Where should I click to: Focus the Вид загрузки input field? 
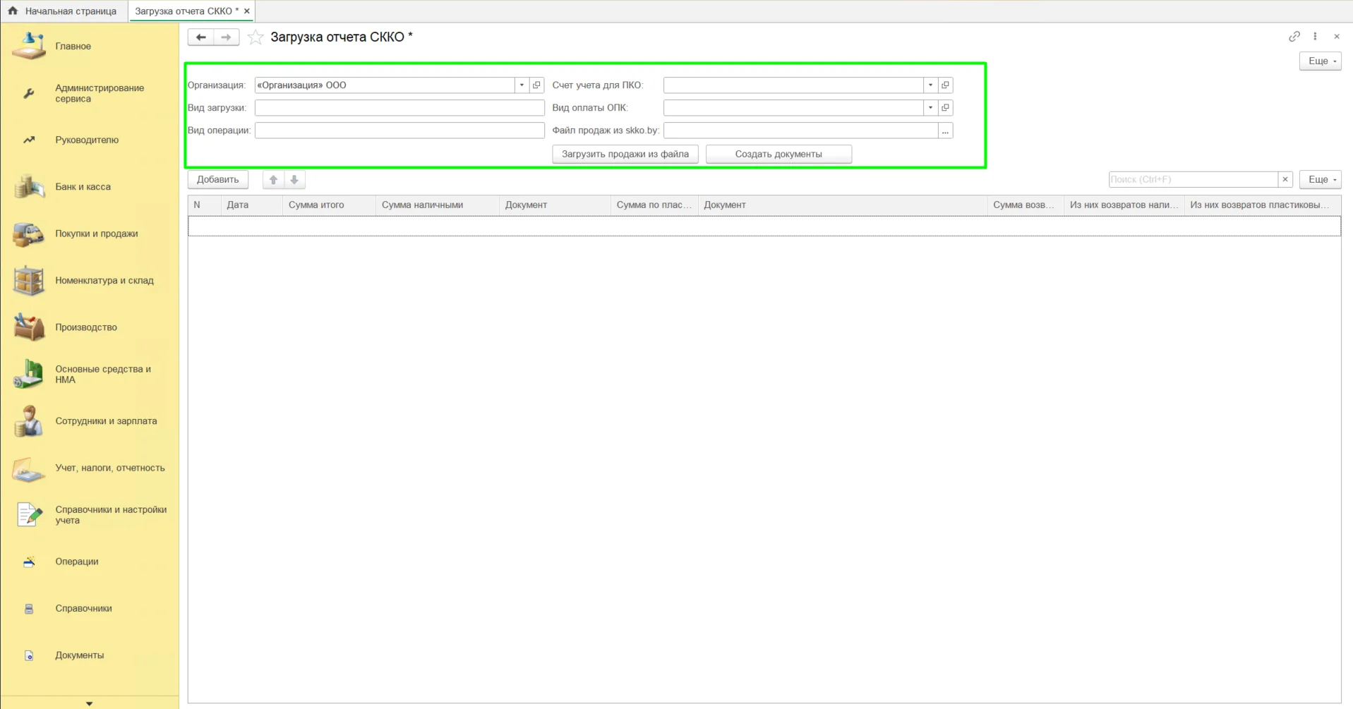click(399, 107)
